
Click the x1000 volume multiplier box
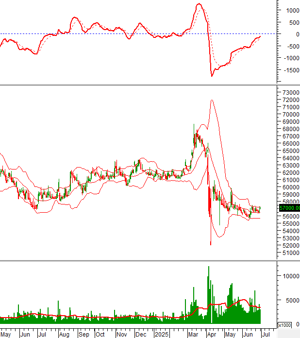click(x=284, y=325)
